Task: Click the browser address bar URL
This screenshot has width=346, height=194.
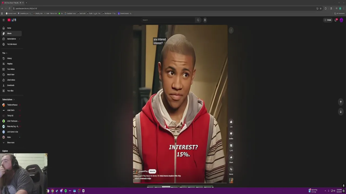Action: tap(26, 8)
